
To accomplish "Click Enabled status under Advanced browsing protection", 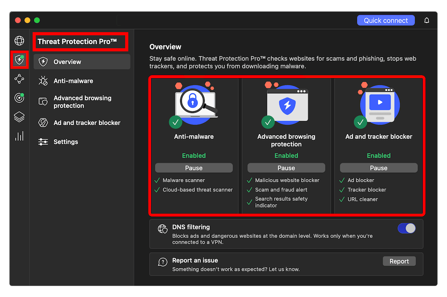I will click(x=286, y=156).
